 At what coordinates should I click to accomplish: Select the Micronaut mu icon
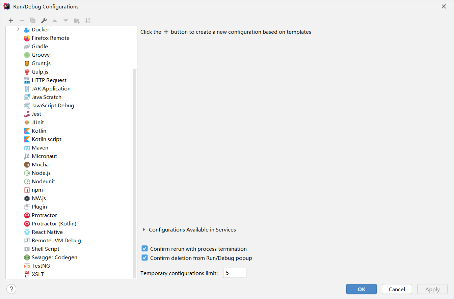click(27, 156)
